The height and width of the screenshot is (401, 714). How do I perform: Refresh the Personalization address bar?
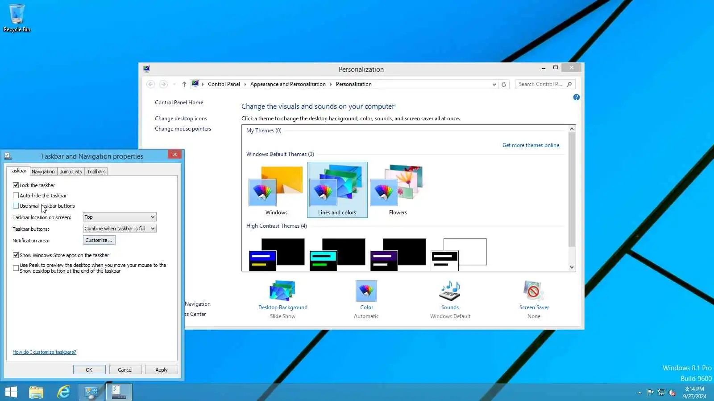click(504, 84)
